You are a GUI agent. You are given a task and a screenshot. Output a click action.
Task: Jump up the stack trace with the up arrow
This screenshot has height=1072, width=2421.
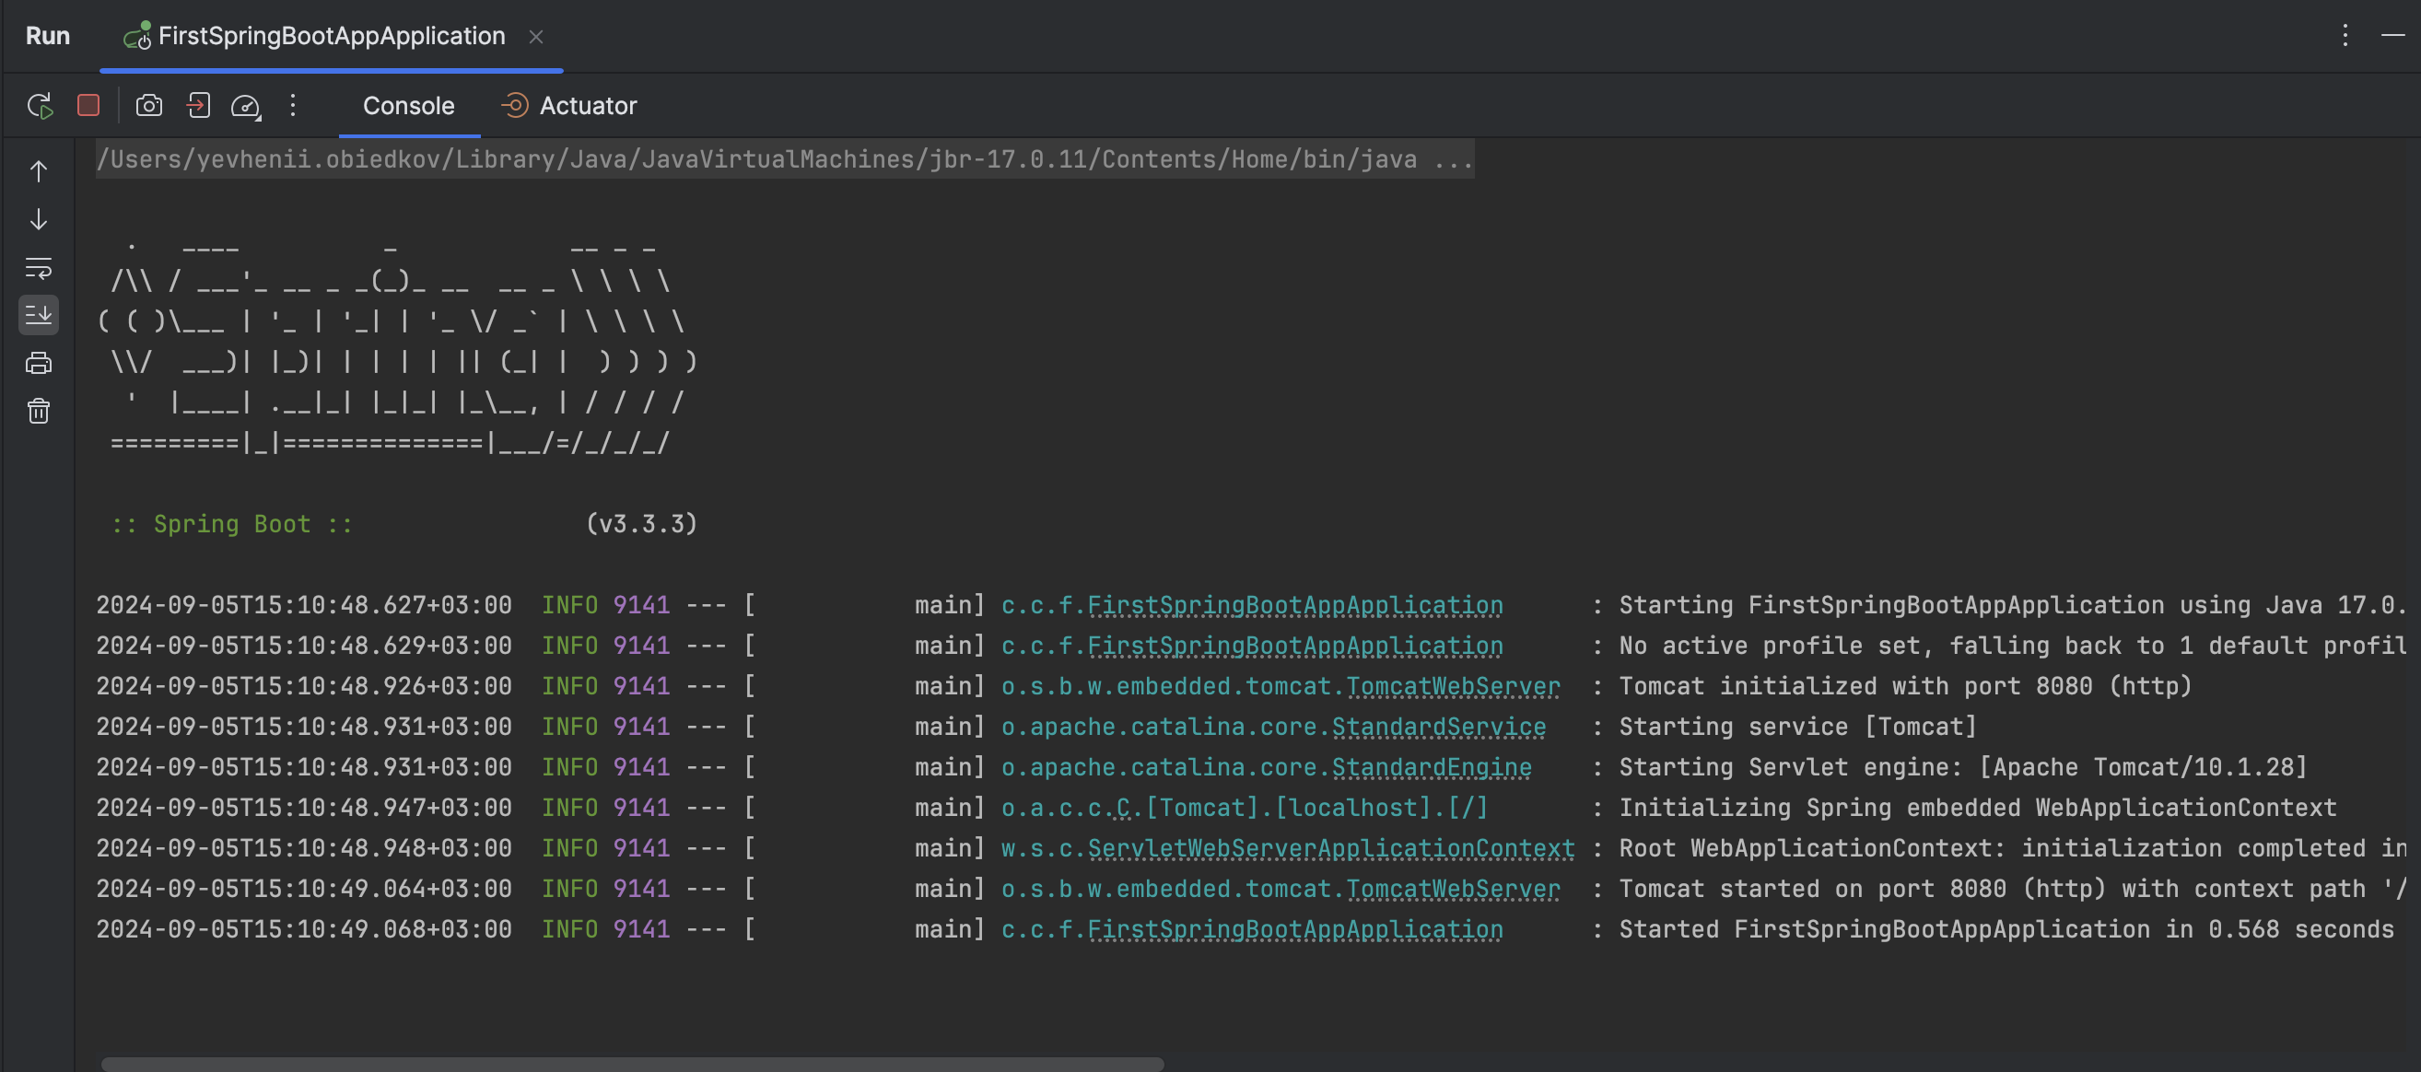pos(39,171)
